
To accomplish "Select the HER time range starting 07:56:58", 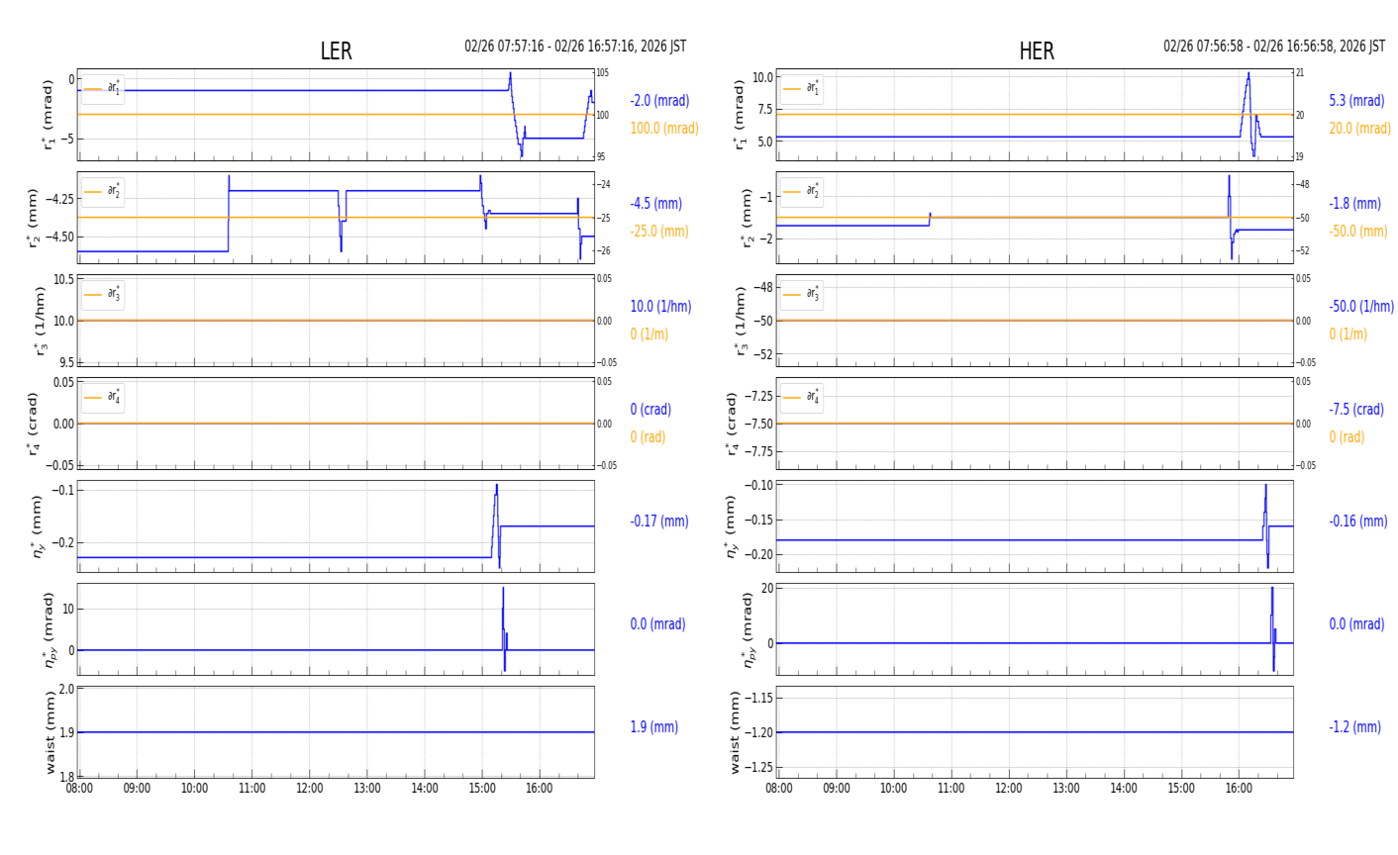I will (x=1274, y=47).
